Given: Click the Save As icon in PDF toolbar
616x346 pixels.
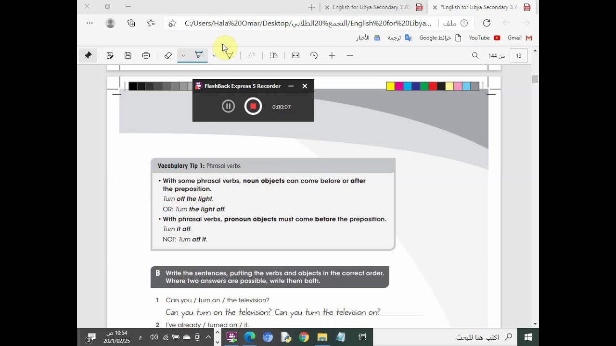Looking at the screenshot, I should tap(110, 56).
